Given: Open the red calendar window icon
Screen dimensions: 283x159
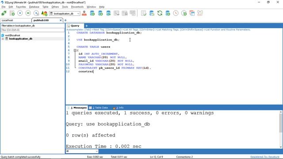Looking at the screenshot, I should (192, 13).
